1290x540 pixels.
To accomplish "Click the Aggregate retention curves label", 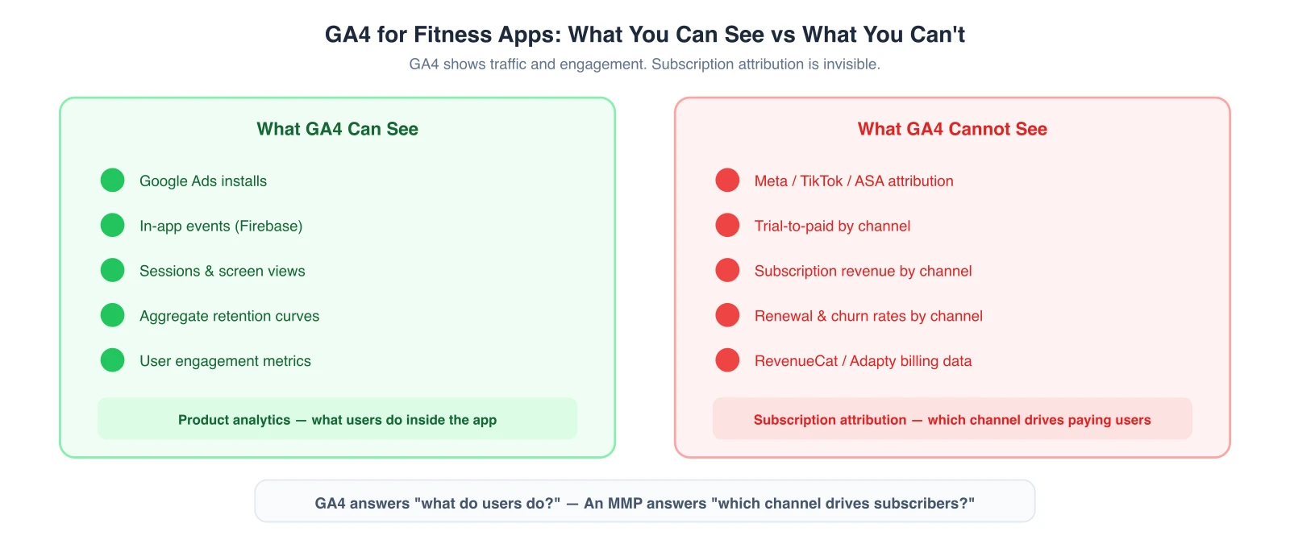I will coord(229,317).
